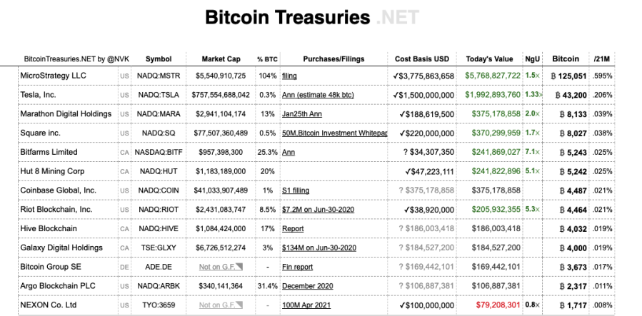Click the question mark before $34,307,350
The width and height of the screenshot is (642, 316).
click(406, 152)
